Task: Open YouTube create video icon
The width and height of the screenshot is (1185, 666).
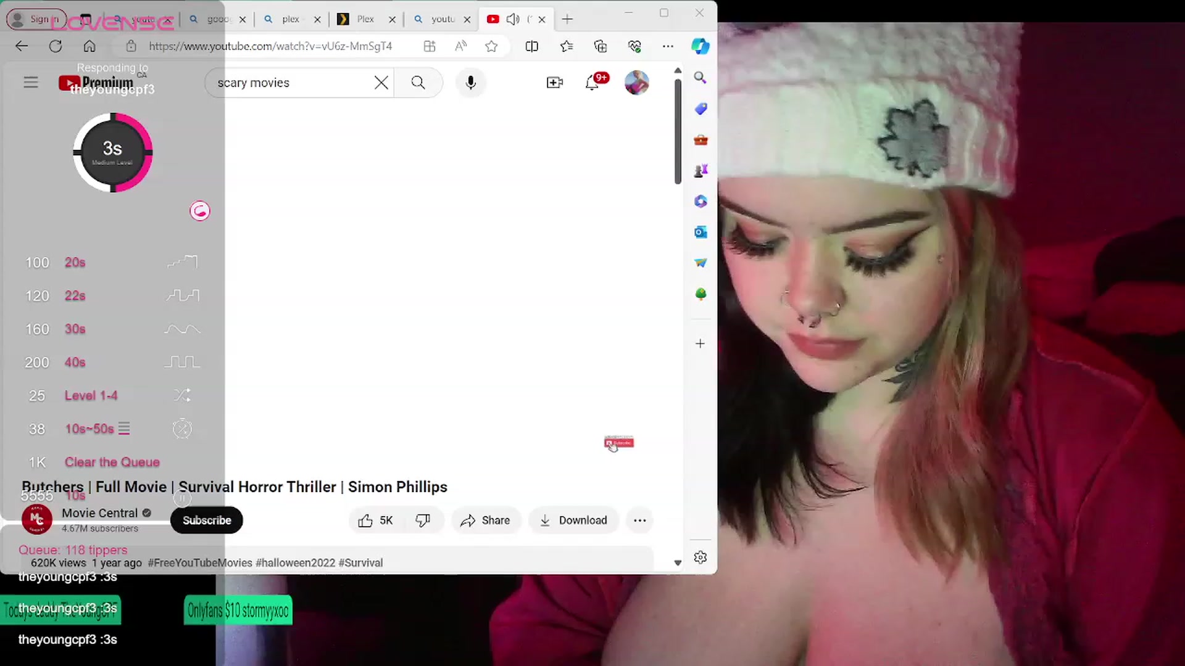Action: tap(555, 83)
